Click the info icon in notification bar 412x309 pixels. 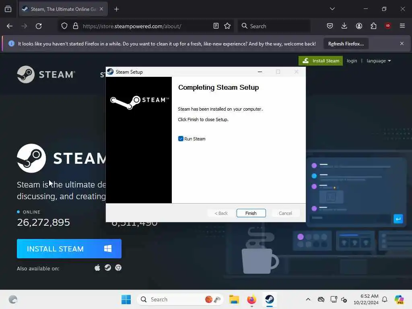click(x=11, y=43)
